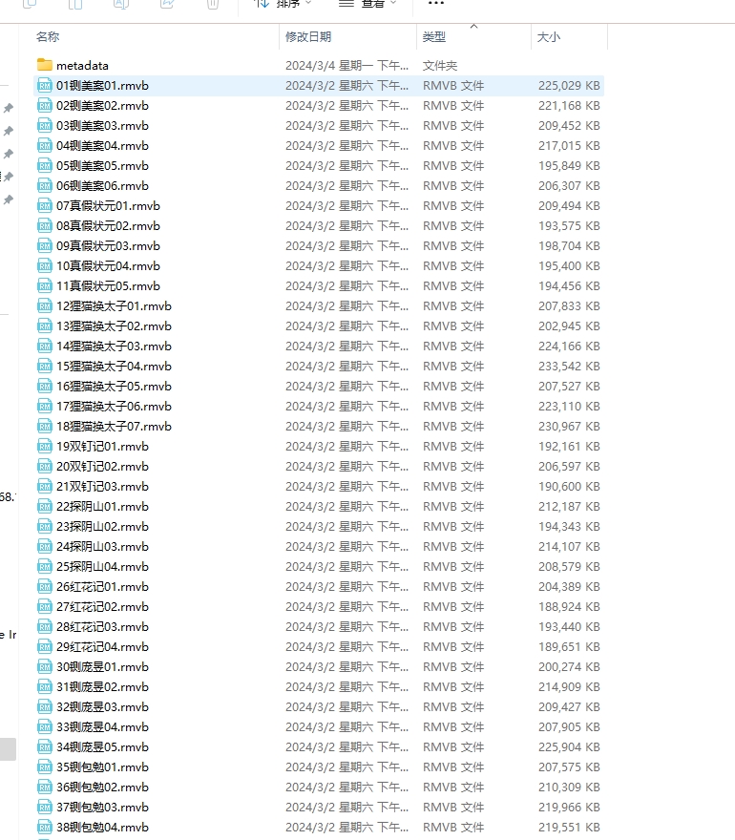This screenshot has height=840, width=735.
Task: Select file 08真假状元02.rmvb
Action: coord(108,226)
